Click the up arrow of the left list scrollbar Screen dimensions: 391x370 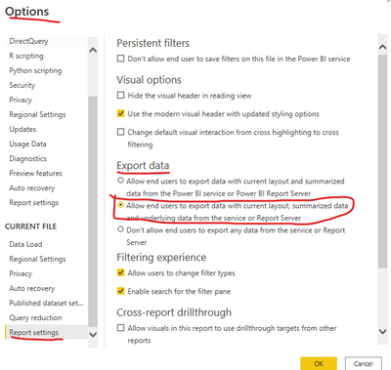tap(93, 50)
